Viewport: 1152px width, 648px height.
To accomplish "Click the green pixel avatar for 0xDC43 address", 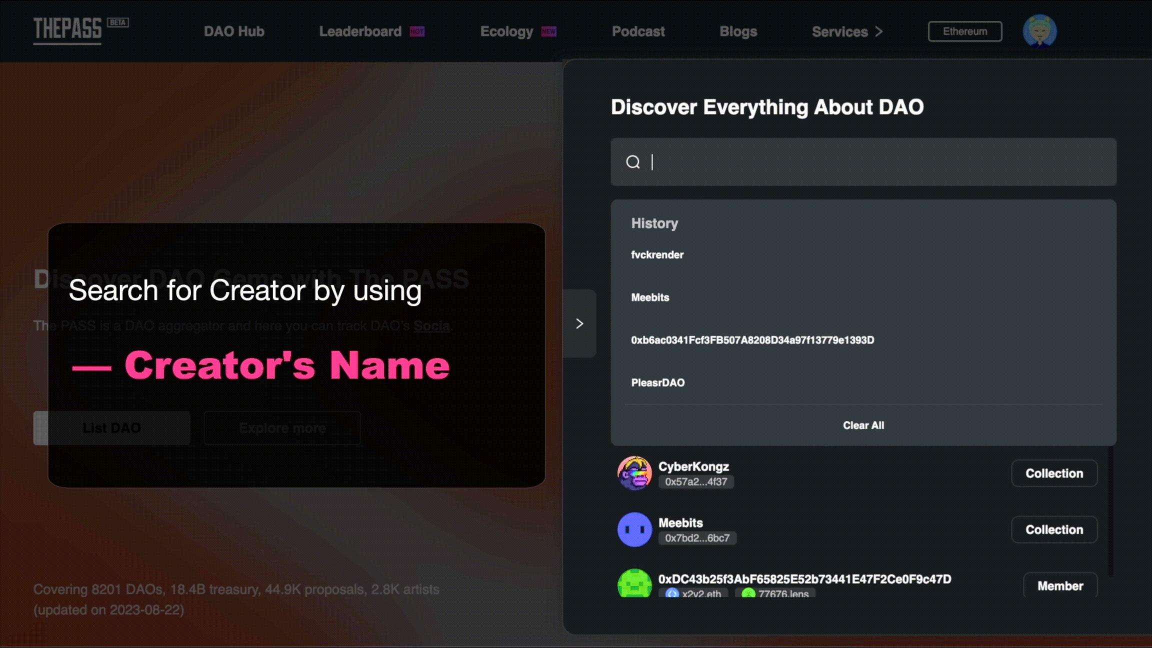I will tap(634, 583).
